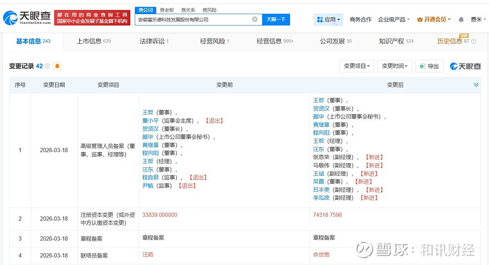The image size is (489, 265).
Task: Clear the search box with the X icon
Action: point(255,20)
